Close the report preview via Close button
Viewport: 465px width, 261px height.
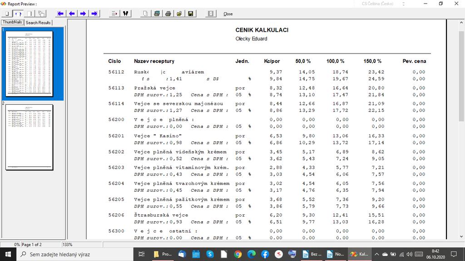click(x=228, y=14)
